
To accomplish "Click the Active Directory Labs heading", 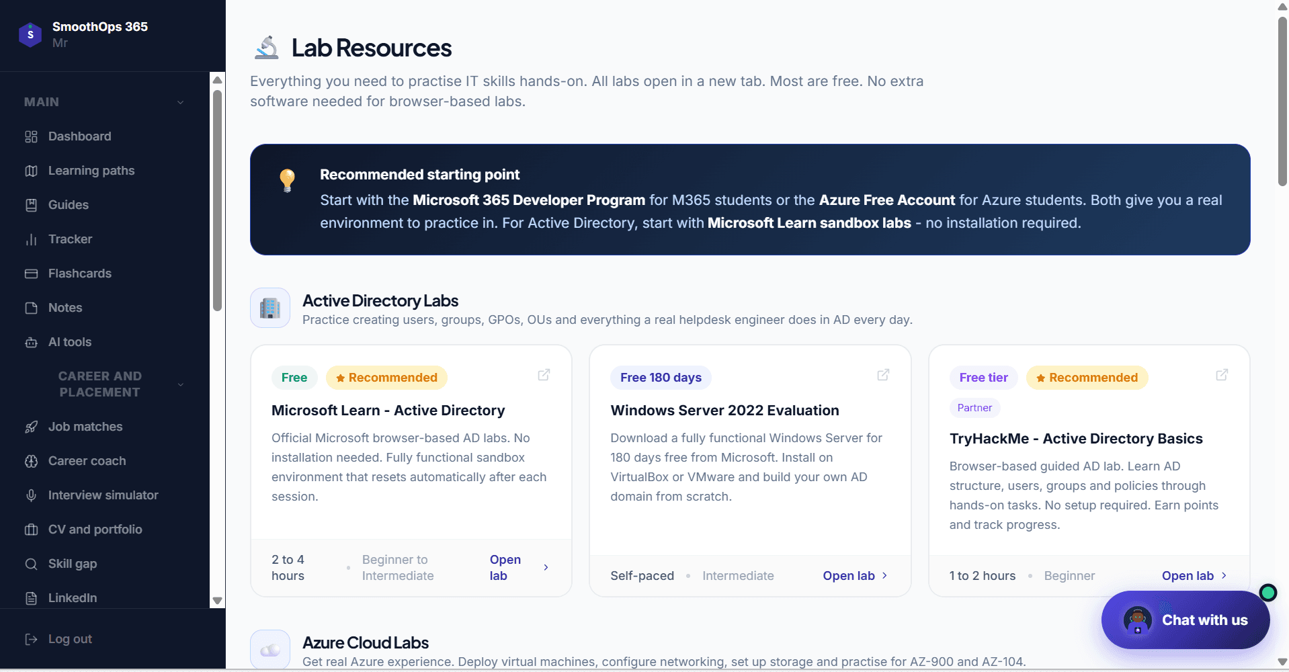I will pos(380,301).
